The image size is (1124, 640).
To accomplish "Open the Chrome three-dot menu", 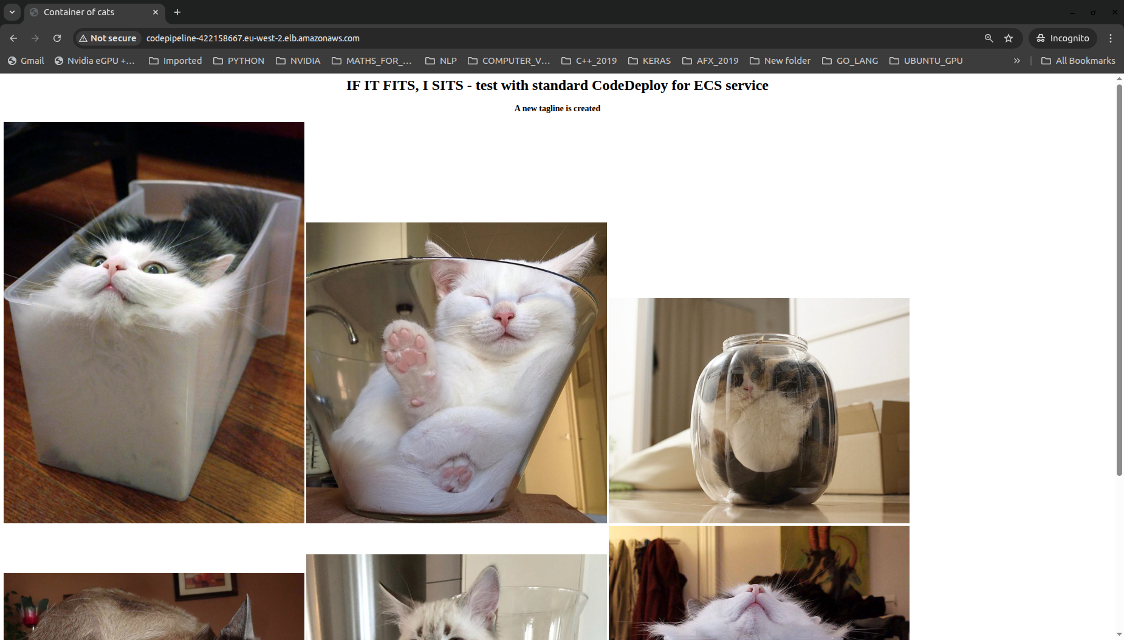I will click(1111, 38).
